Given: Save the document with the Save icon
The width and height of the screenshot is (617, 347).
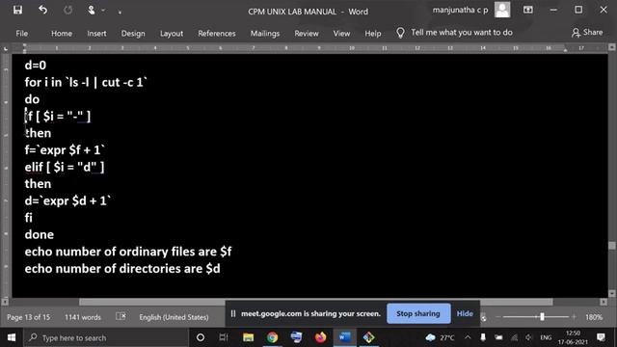Looking at the screenshot, I should (17, 11).
